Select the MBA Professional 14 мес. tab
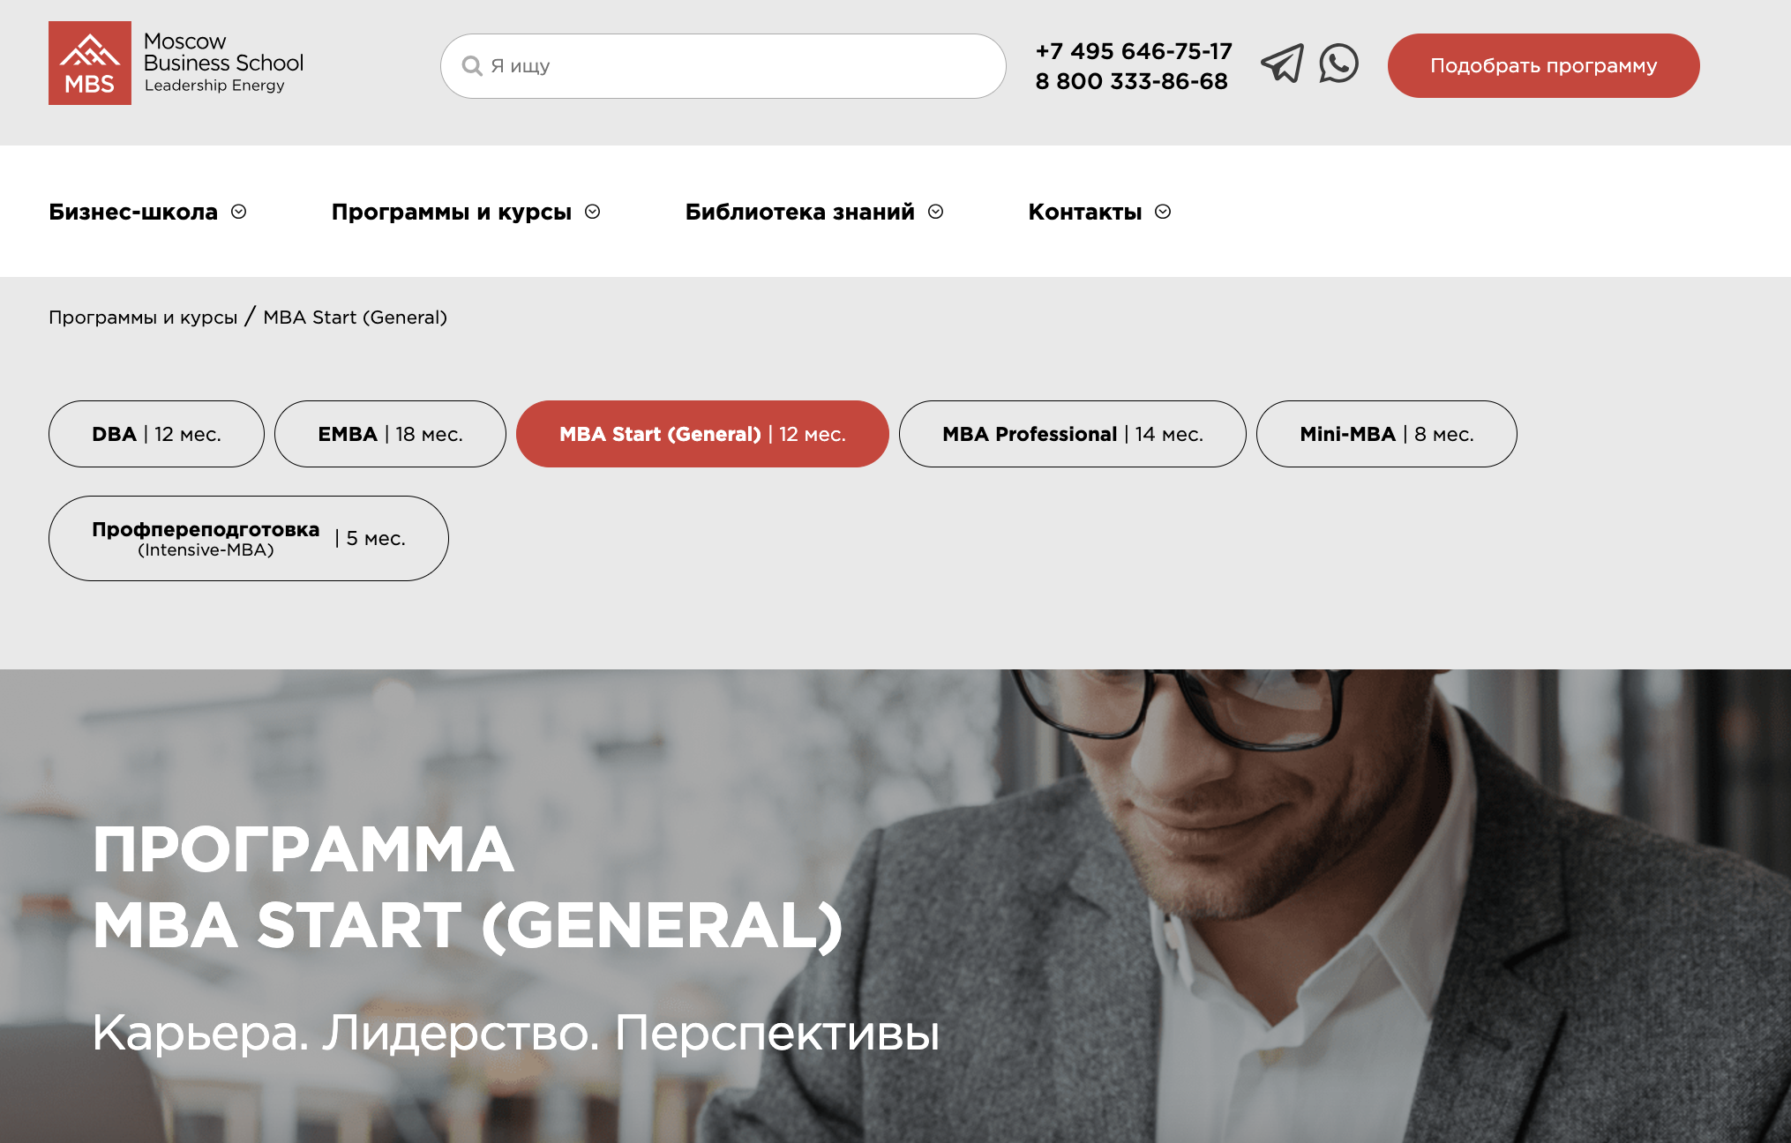1791x1143 pixels. click(x=1073, y=434)
